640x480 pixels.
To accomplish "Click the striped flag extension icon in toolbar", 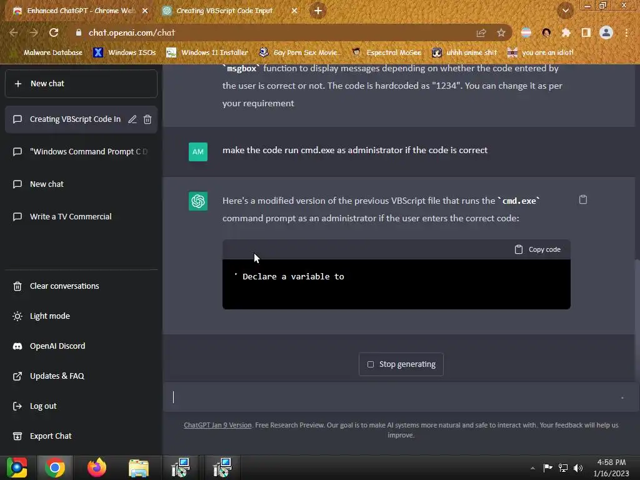I will [x=526, y=32].
